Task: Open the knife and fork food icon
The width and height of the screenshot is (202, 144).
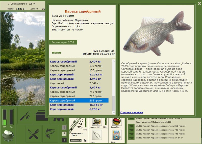Action: point(34,134)
